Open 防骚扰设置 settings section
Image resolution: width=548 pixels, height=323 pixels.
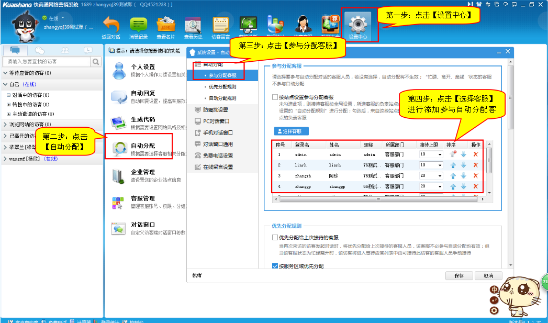tap(215, 110)
